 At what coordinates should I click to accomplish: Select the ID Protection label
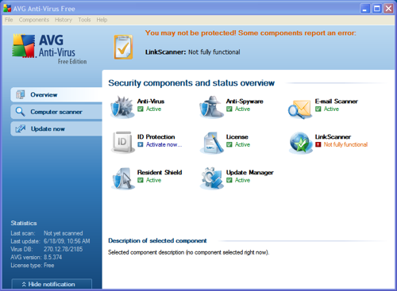156,136
